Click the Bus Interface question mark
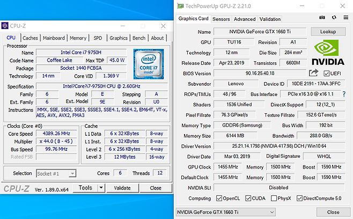Image resolution: width=353 pixels, height=219 pixels. [344, 94]
